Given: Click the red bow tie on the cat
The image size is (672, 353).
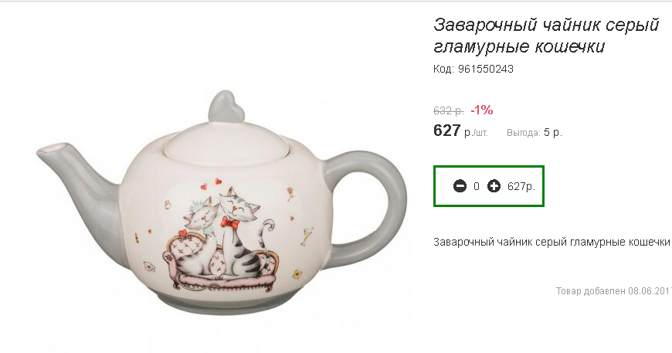Looking at the screenshot, I should (230, 223).
